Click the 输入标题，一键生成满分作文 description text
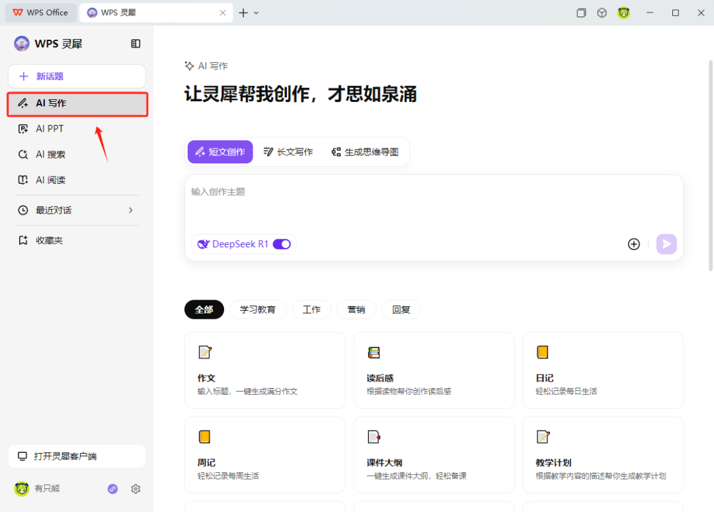 [x=247, y=392]
